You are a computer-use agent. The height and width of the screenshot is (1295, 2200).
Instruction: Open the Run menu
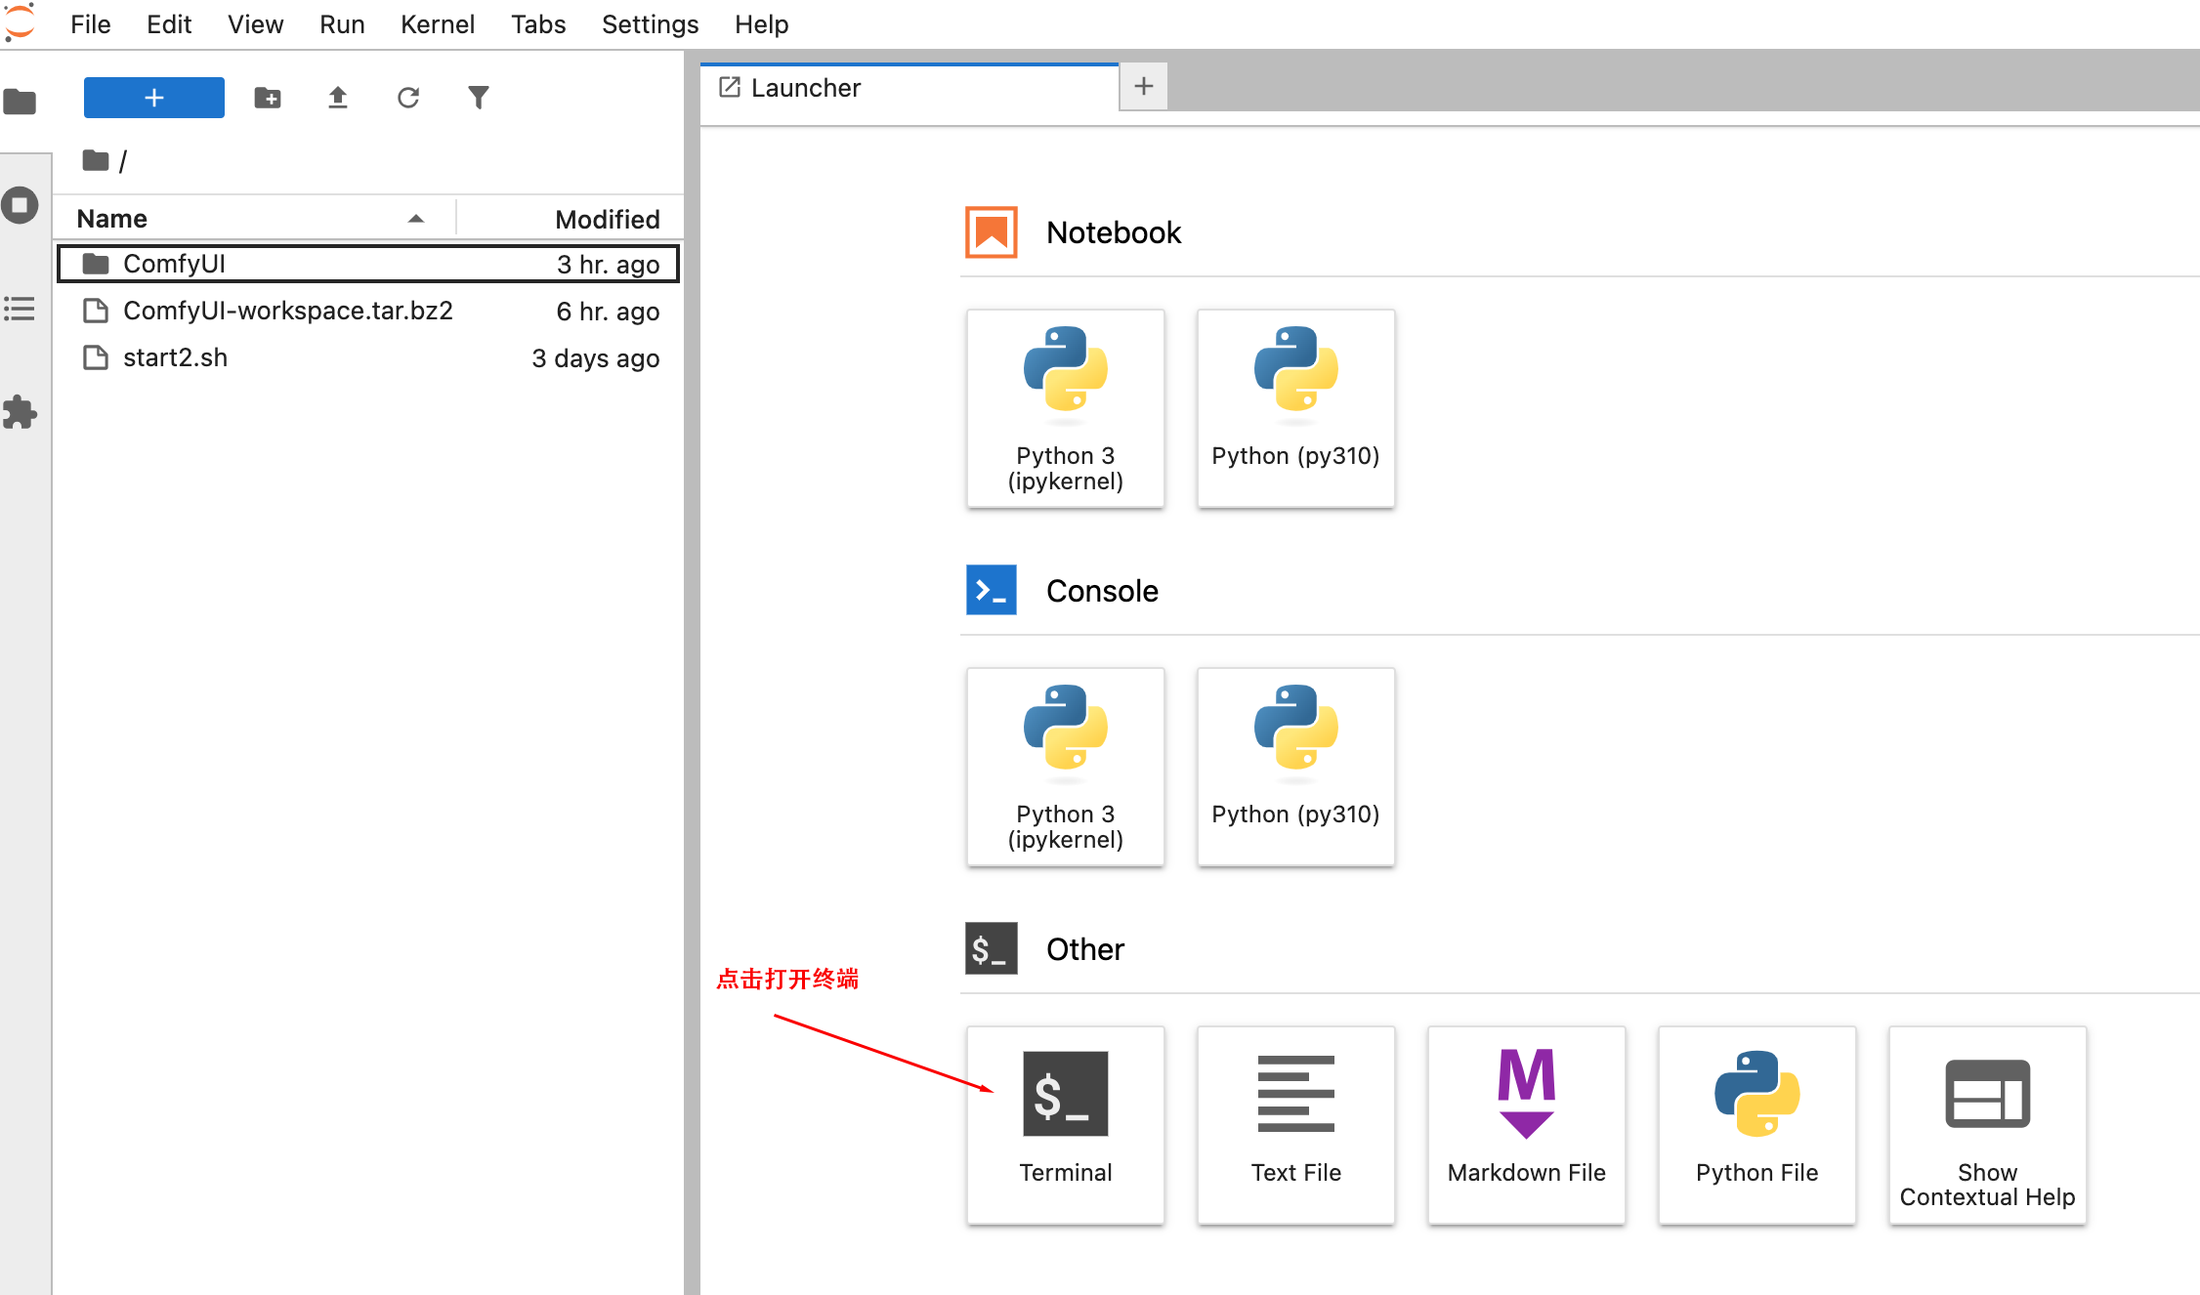click(x=342, y=24)
